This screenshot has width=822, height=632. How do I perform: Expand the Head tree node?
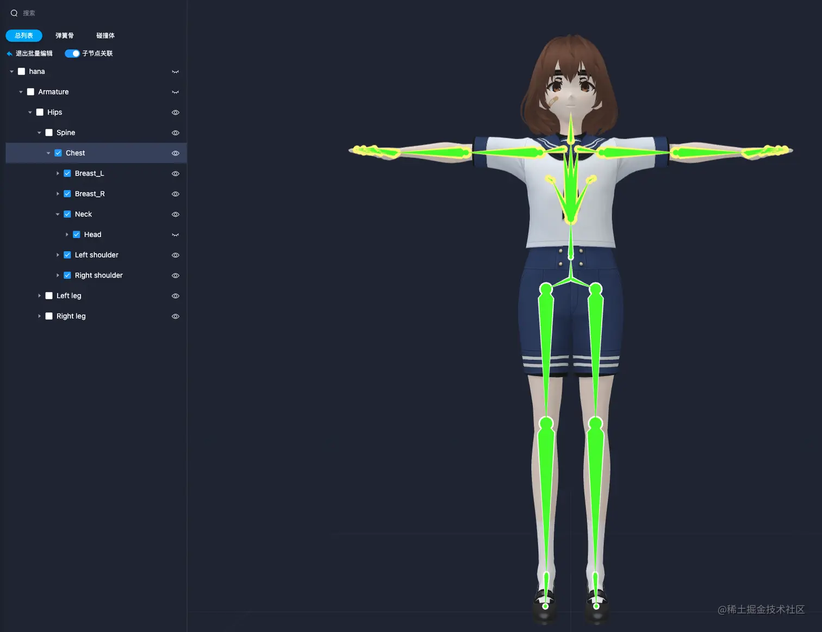click(67, 235)
